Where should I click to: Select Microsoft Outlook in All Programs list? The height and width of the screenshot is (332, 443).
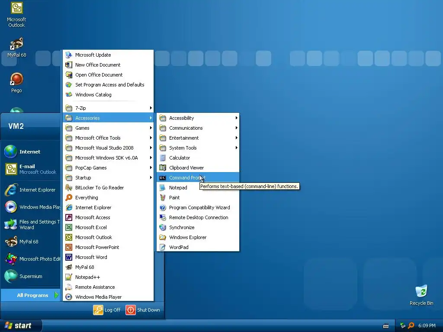(108, 237)
